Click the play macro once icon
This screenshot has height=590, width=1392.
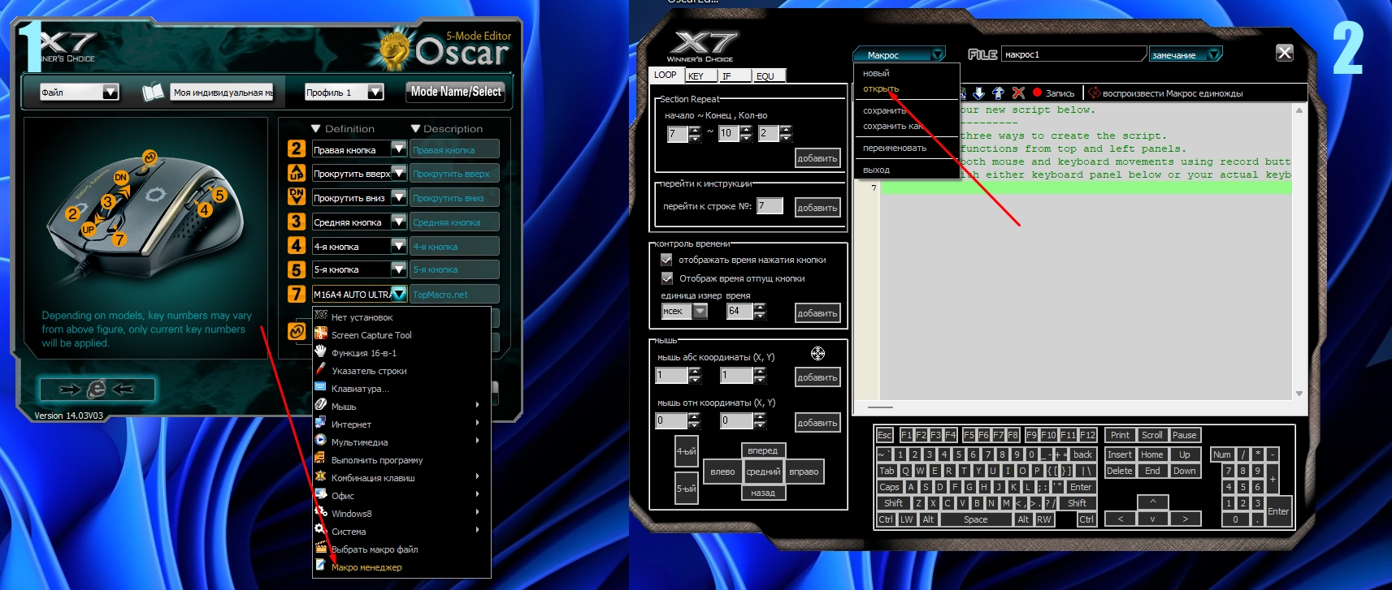point(1094,93)
